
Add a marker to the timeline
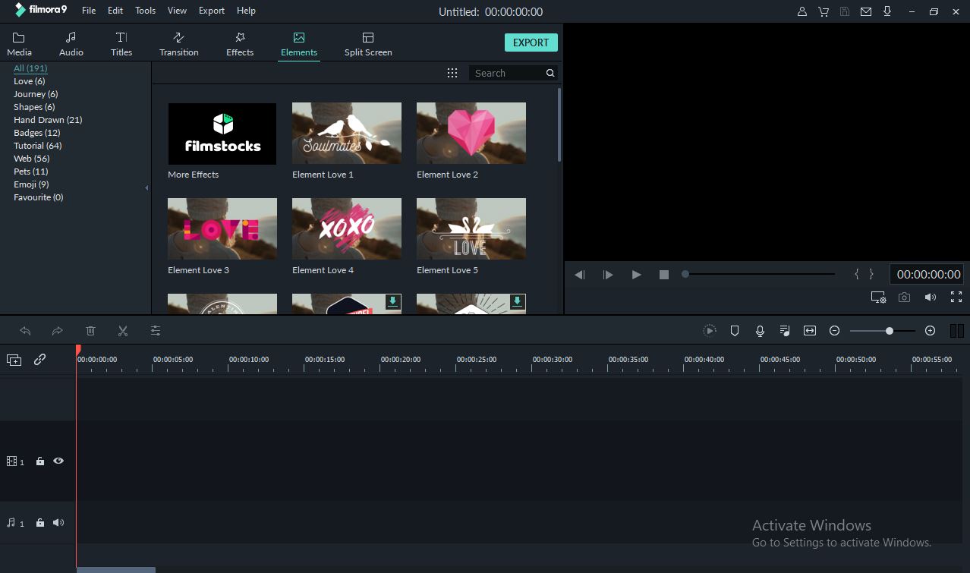(x=734, y=330)
